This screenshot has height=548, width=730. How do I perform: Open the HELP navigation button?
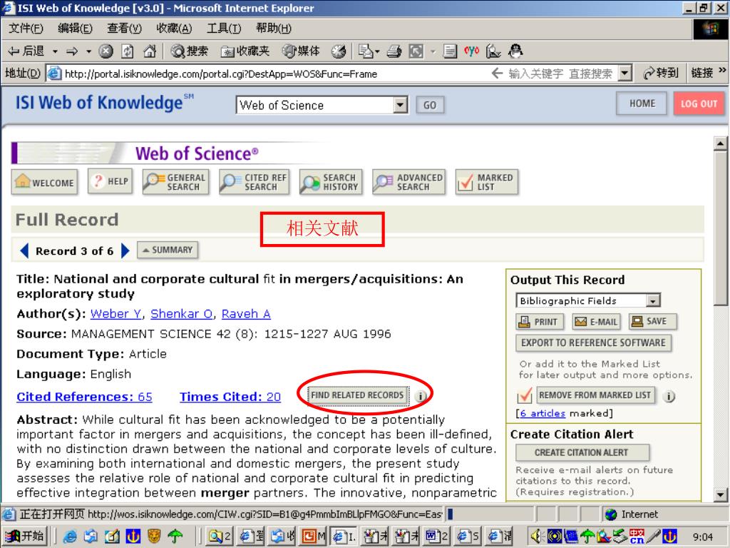[110, 181]
